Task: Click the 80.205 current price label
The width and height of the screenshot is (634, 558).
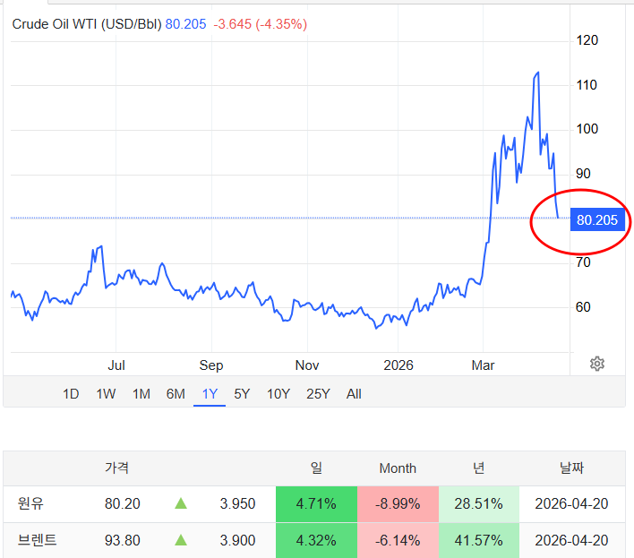Action: click(x=597, y=219)
